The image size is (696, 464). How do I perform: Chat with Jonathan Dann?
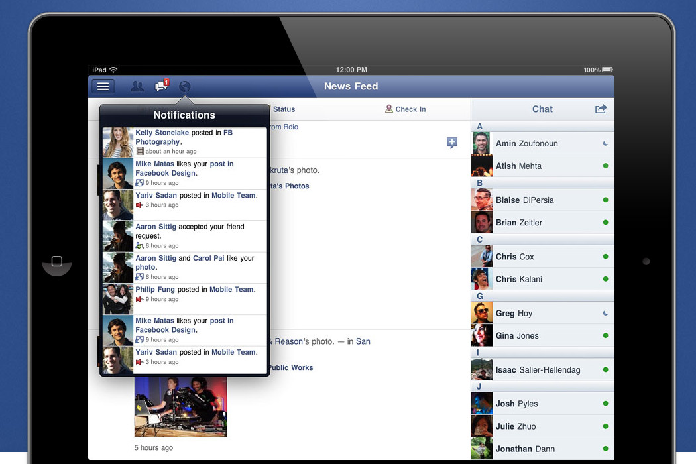[542, 449]
